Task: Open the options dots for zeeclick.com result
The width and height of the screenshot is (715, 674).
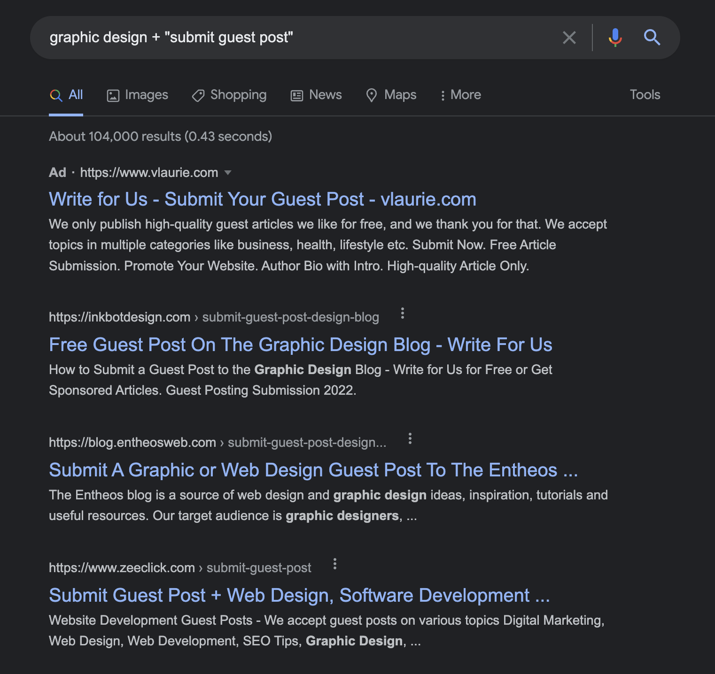Action: pos(335,564)
